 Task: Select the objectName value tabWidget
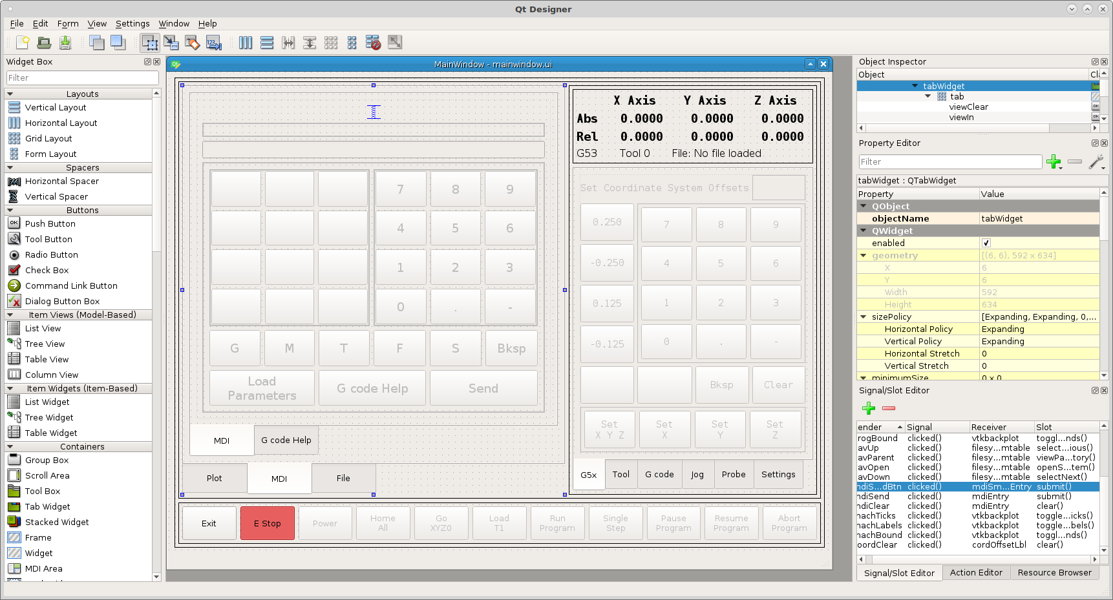click(1039, 218)
